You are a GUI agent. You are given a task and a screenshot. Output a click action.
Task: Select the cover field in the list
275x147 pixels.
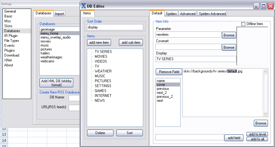click(x=168, y=85)
